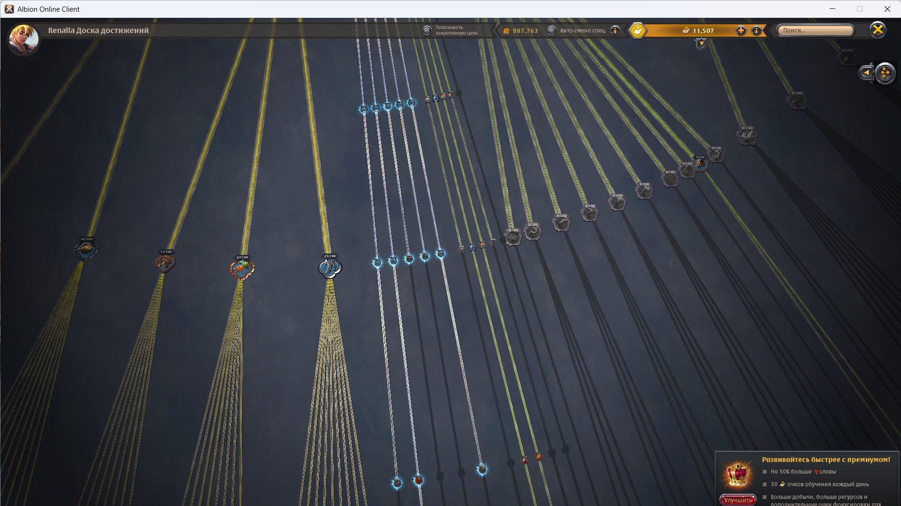Viewport: 901px width, 506px height.
Task: Click the left arrow collapse button
Action: (866, 73)
